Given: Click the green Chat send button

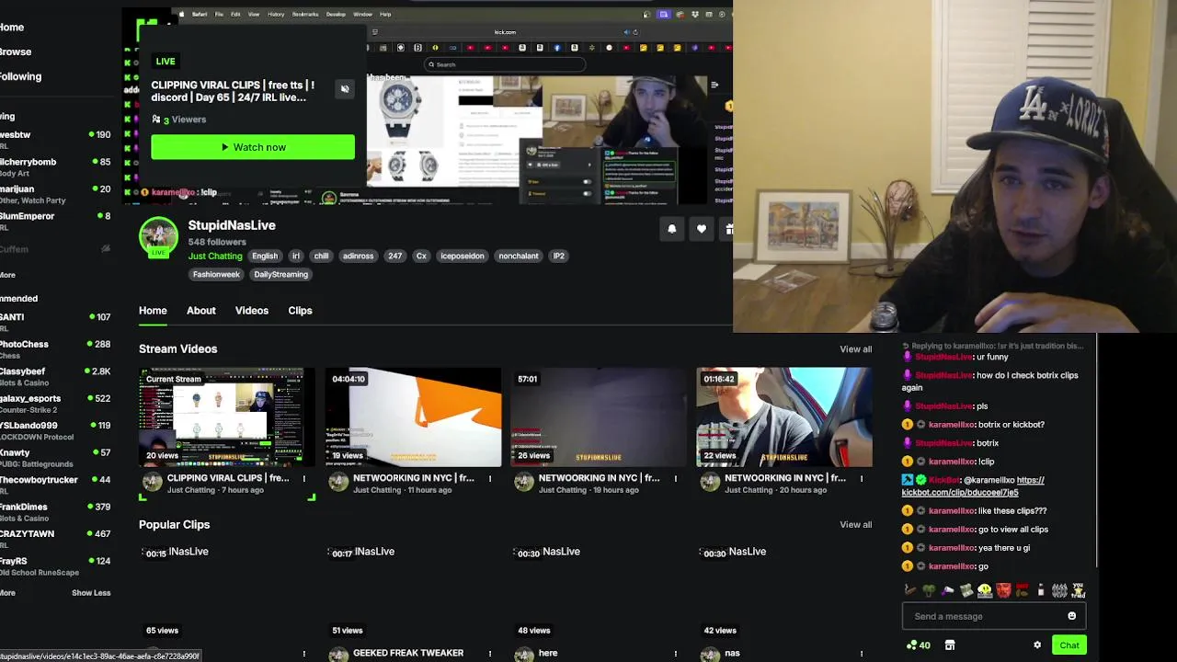Looking at the screenshot, I should pyautogui.click(x=1068, y=645).
